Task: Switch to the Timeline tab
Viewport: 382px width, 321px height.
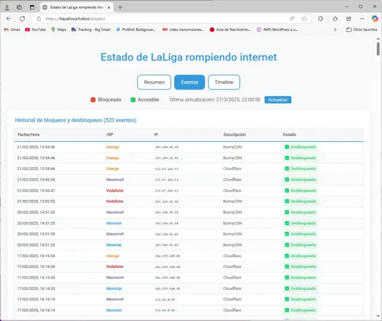Action: [x=224, y=82]
